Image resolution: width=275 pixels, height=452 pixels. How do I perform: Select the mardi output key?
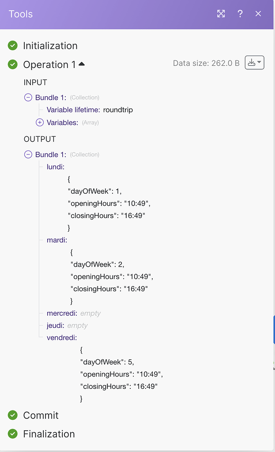(x=57, y=240)
